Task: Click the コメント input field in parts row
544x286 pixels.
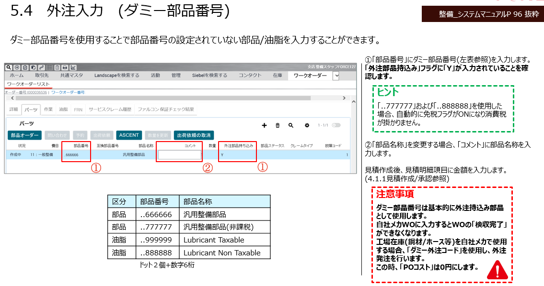Action: click(x=179, y=155)
